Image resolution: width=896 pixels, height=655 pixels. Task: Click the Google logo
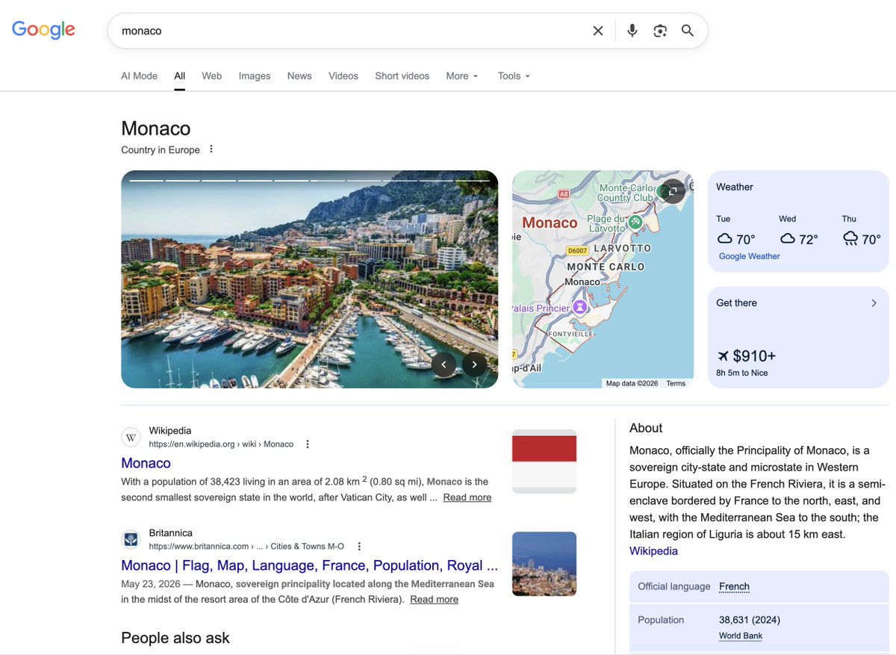pos(43,30)
